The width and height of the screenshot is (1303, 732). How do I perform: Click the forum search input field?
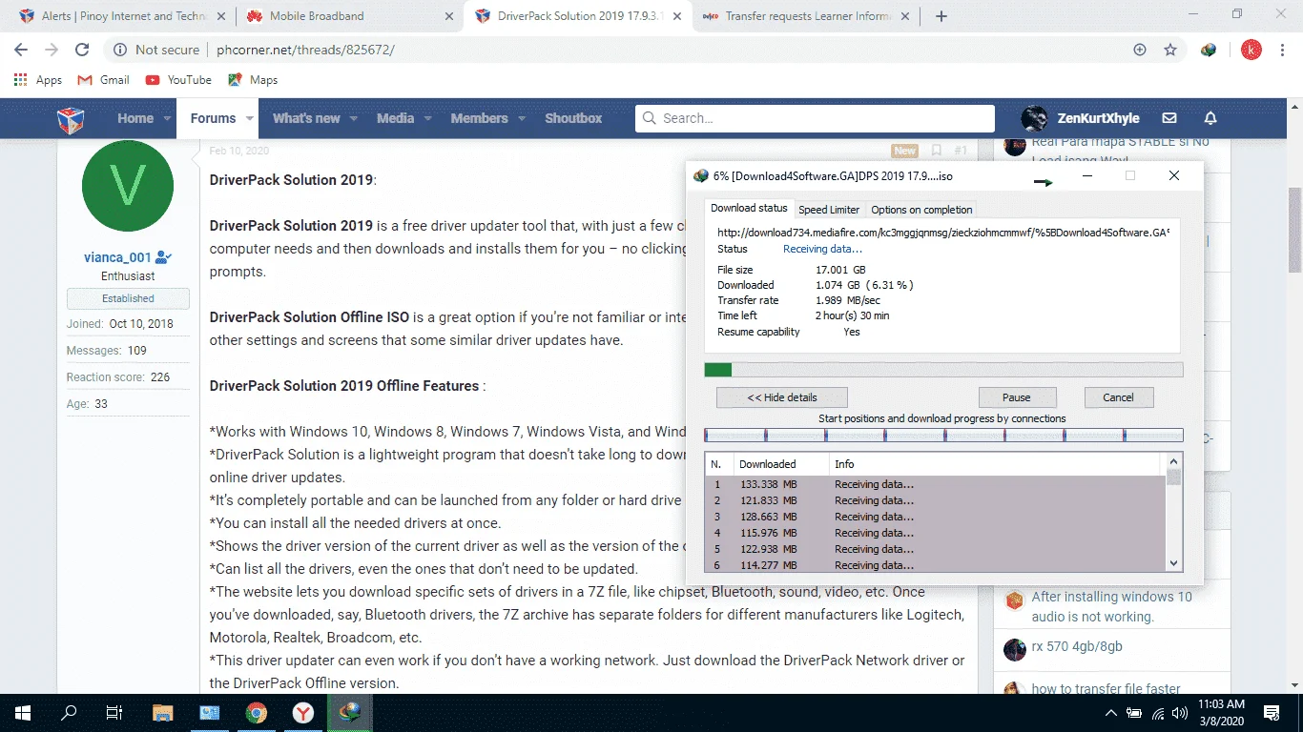point(815,118)
